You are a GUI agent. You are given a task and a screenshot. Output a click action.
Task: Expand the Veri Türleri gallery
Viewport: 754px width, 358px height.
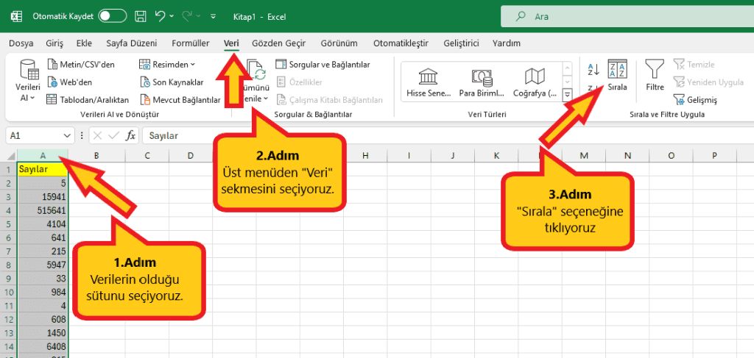pyautogui.click(x=567, y=95)
